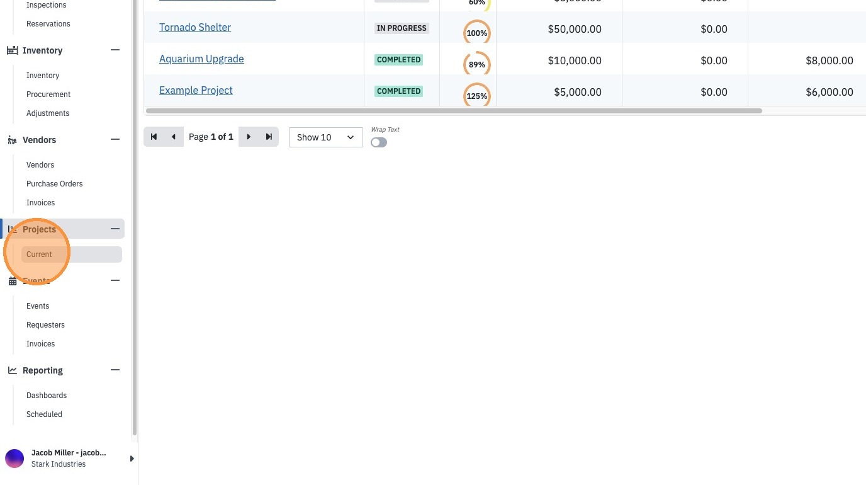Viewport: 866px width, 485px height.
Task: Click the 125% progress ring for Example Project
Action: click(x=477, y=96)
